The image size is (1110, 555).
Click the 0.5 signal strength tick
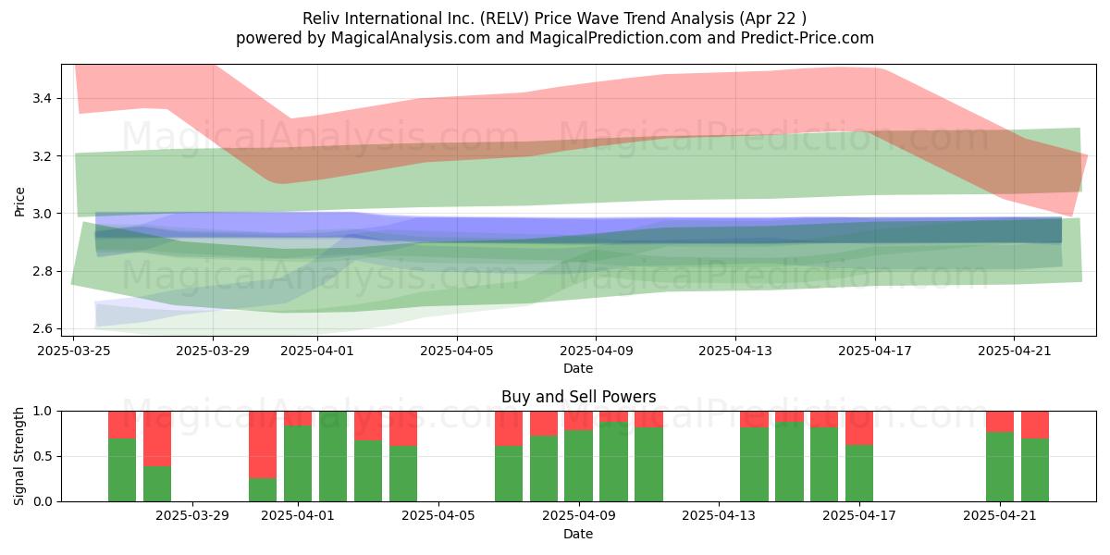(43, 456)
